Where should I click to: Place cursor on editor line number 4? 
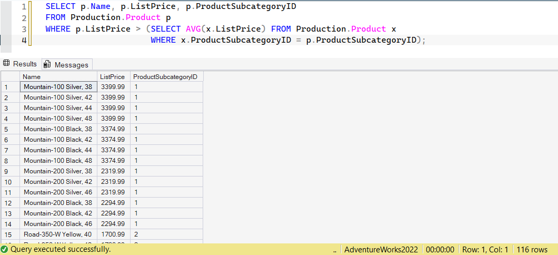tap(24, 40)
